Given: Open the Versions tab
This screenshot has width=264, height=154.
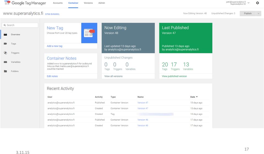Looking at the screenshot, I should tap(88, 3).
